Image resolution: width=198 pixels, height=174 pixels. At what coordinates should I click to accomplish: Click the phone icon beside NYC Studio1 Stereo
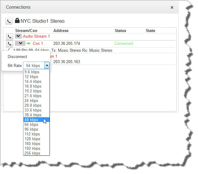(x=9, y=21)
